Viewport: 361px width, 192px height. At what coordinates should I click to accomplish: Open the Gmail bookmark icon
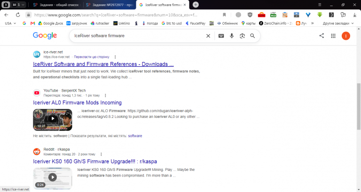point(33,23)
